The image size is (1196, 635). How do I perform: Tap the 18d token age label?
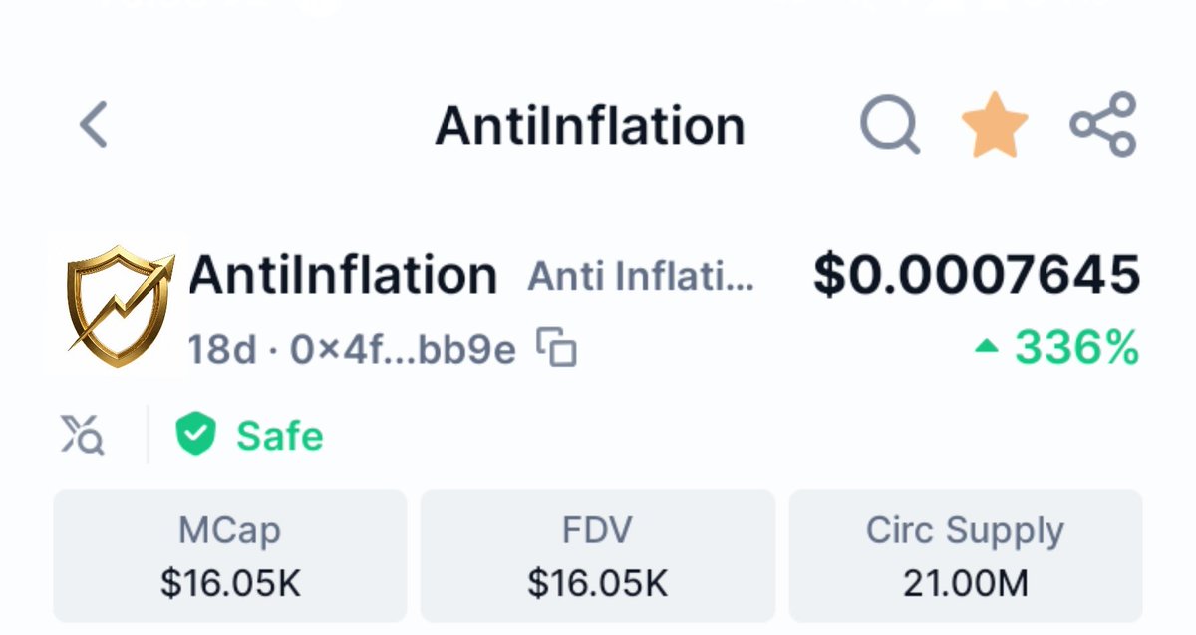[222, 349]
